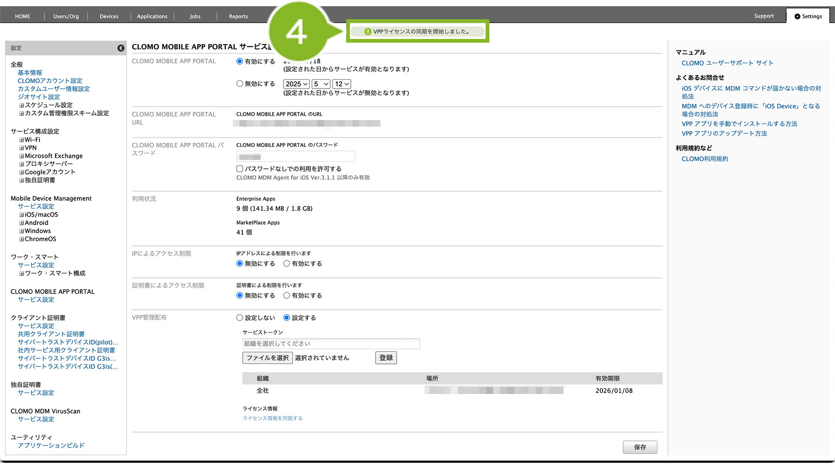The image size is (835, 469).
Task: Open Settings gear in top bar
Action: [x=808, y=16]
